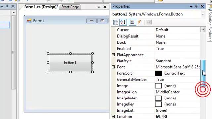Expand the FlatAppearance property

point(113,55)
